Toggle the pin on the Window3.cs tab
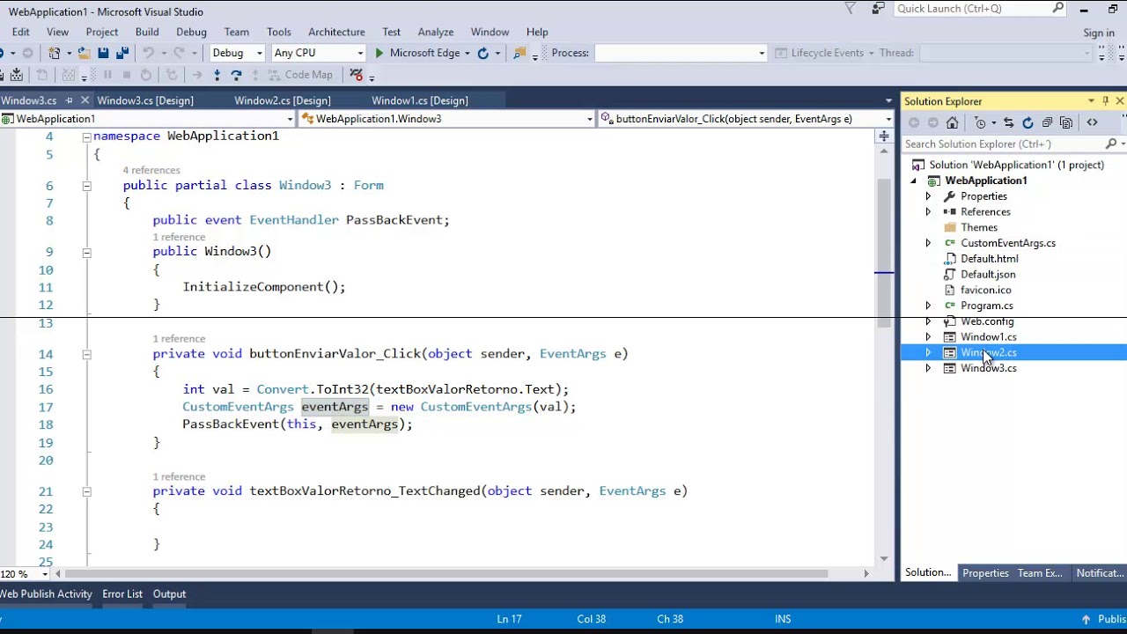This screenshot has width=1127, height=634. click(69, 100)
